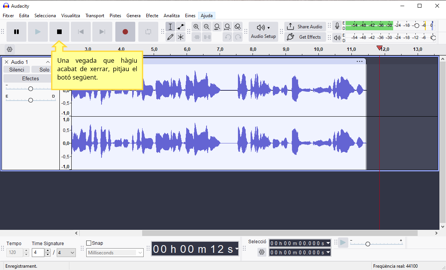Click the Zoom In magnifier
The height and width of the screenshot is (270, 446).
(x=196, y=27)
